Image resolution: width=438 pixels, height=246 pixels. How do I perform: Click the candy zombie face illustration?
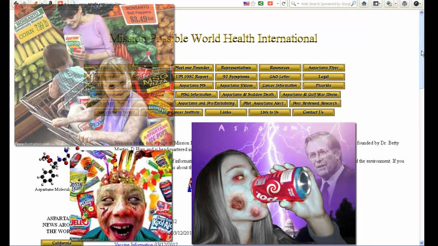(121, 195)
